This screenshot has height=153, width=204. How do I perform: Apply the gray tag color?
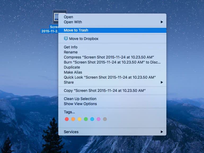click(x=105, y=119)
